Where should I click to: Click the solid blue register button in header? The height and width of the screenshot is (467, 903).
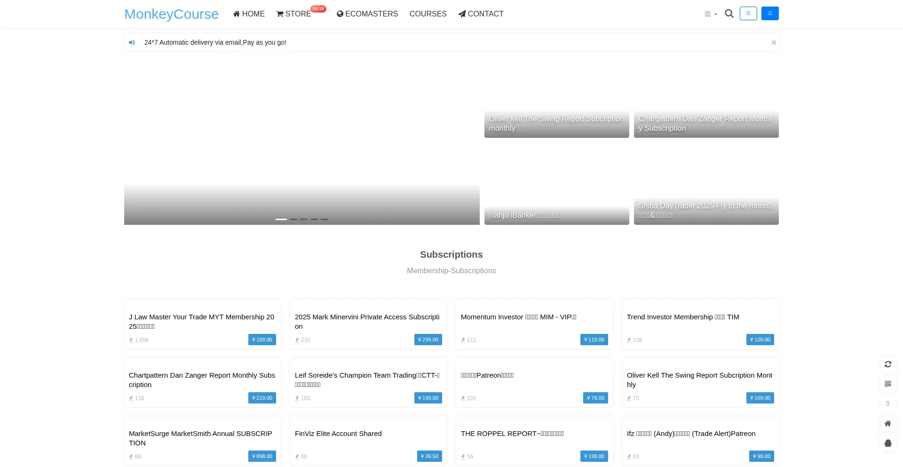(x=770, y=14)
